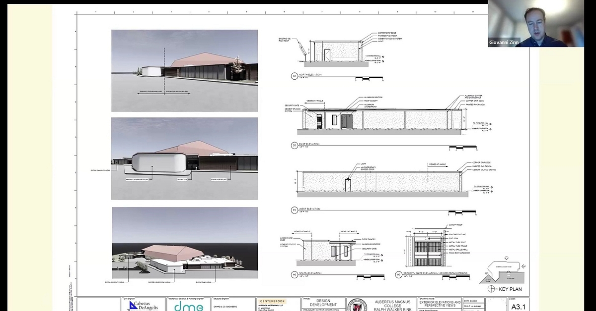Screen dimensions: 596x311
Task: Click the Metal Grille Infill label
Action: (x=459, y=250)
